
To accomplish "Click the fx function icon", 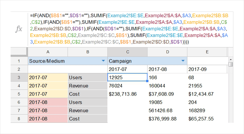I will [x=19, y=29].
